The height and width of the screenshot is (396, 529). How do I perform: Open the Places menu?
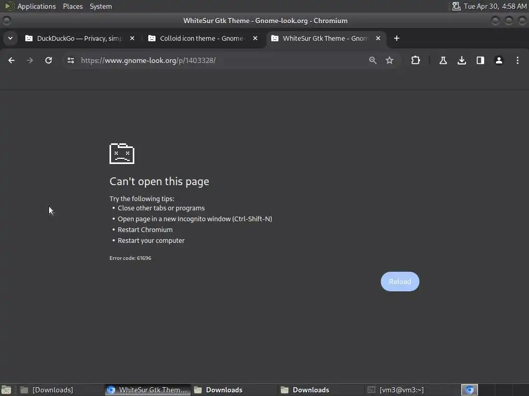(x=72, y=6)
